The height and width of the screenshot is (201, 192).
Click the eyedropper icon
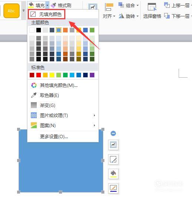tap(34, 95)
